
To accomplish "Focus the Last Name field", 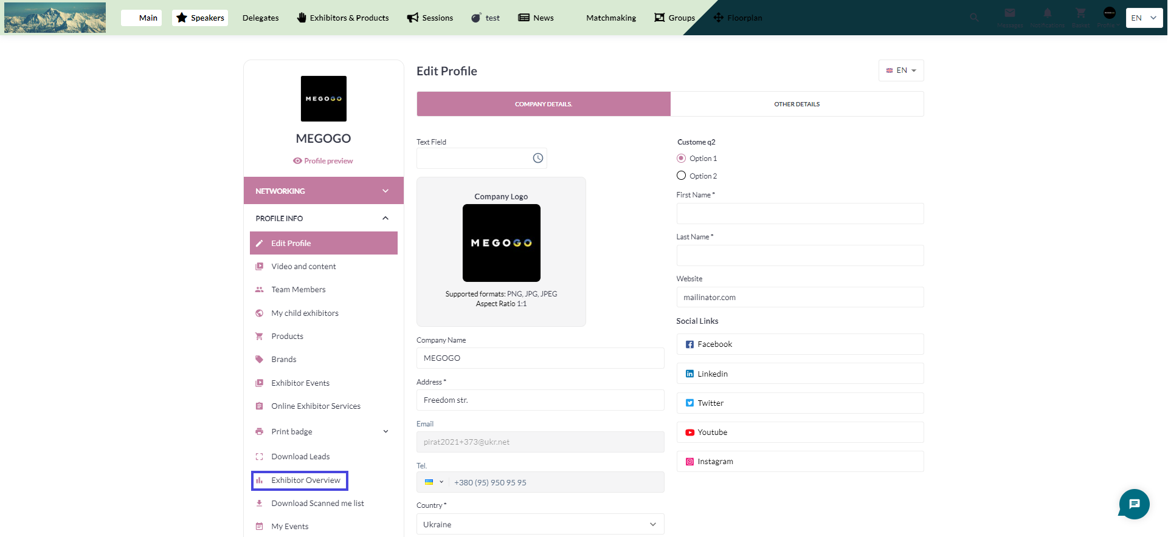I will (800, 256).
